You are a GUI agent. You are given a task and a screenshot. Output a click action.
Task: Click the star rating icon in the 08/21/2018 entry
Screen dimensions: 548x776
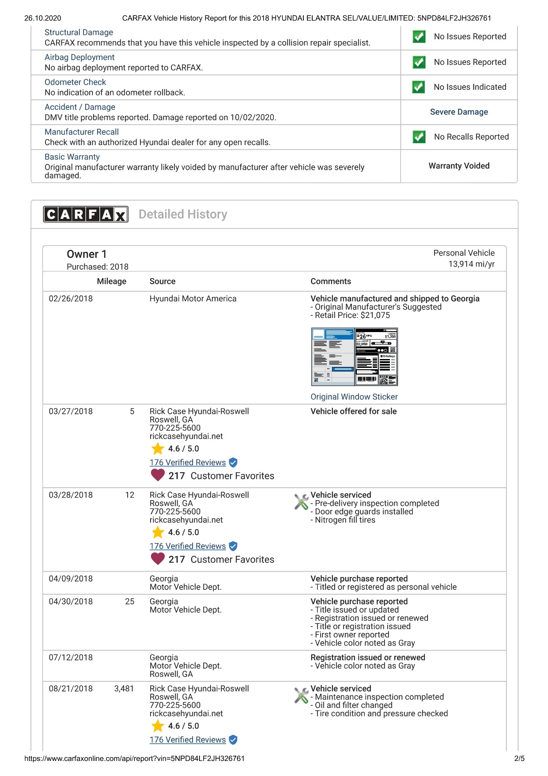pyautogui.click(x=158, y=726)
